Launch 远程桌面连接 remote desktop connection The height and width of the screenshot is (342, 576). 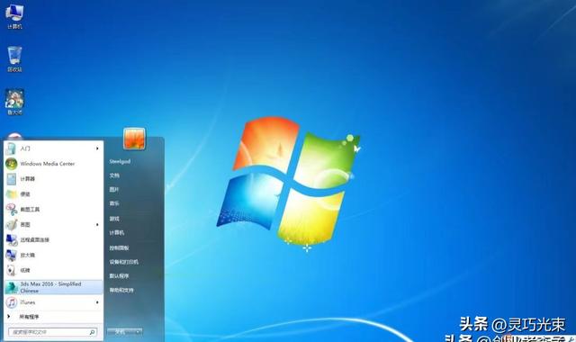53,240
